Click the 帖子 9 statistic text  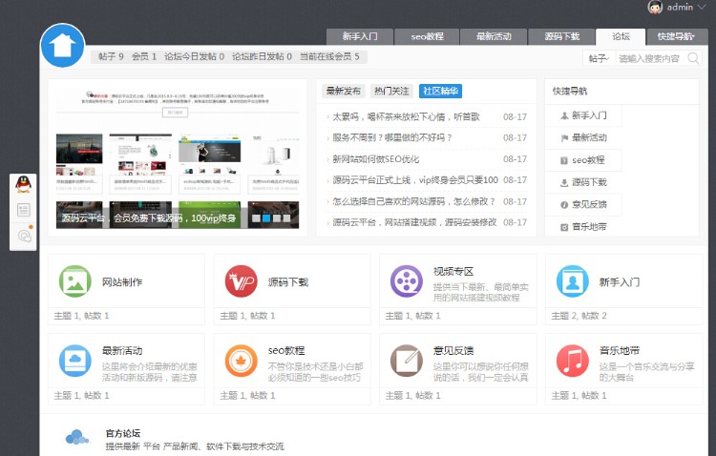111,56
